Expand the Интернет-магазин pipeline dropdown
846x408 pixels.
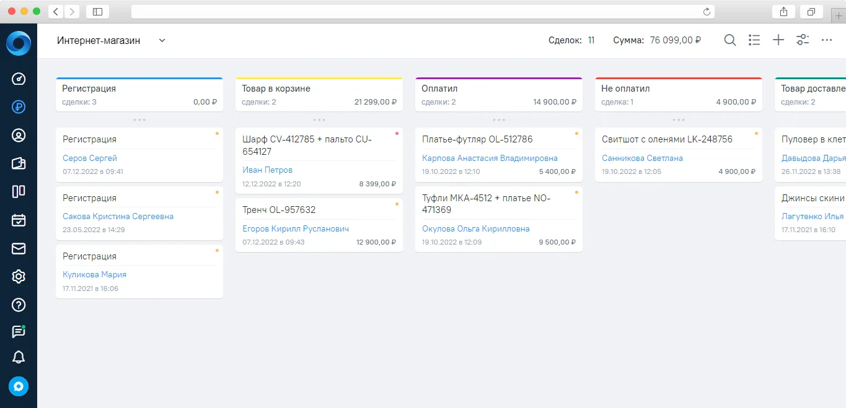162,40
